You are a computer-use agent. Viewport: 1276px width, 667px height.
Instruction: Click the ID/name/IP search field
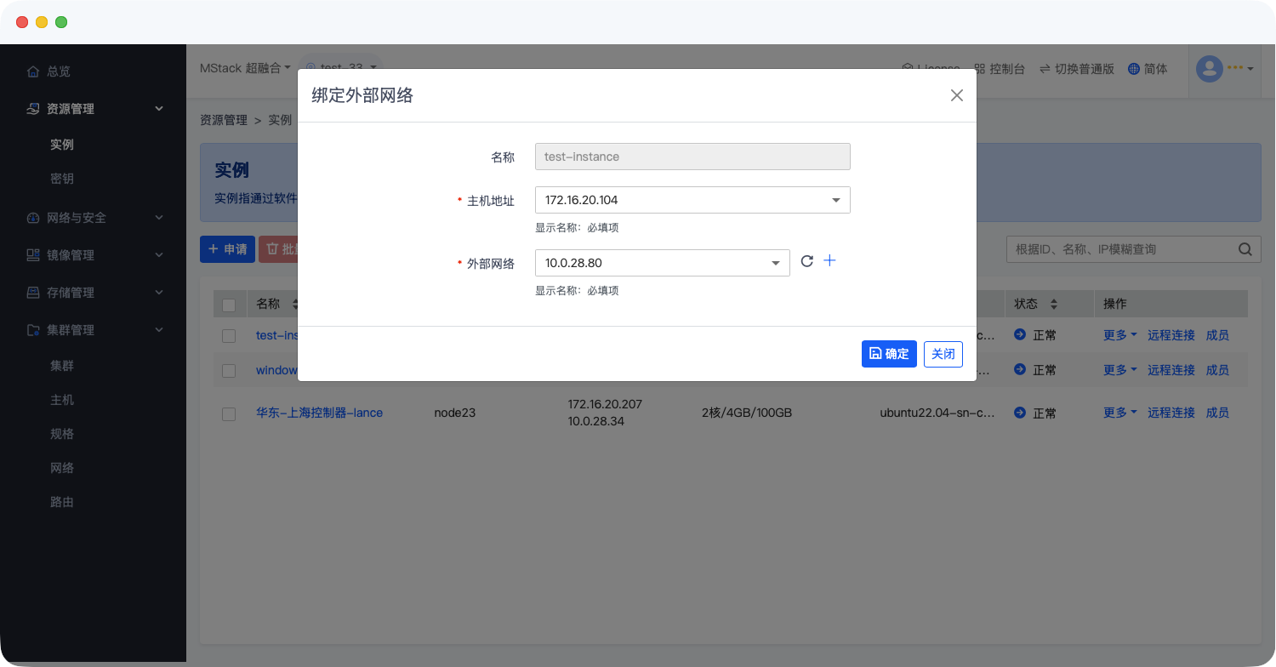coord(1119,249)
